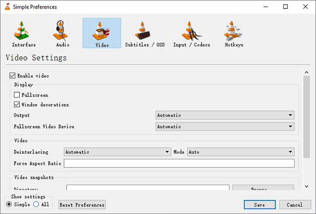
Task: Click the VLC cone icon in title bar
Action: 7,6
